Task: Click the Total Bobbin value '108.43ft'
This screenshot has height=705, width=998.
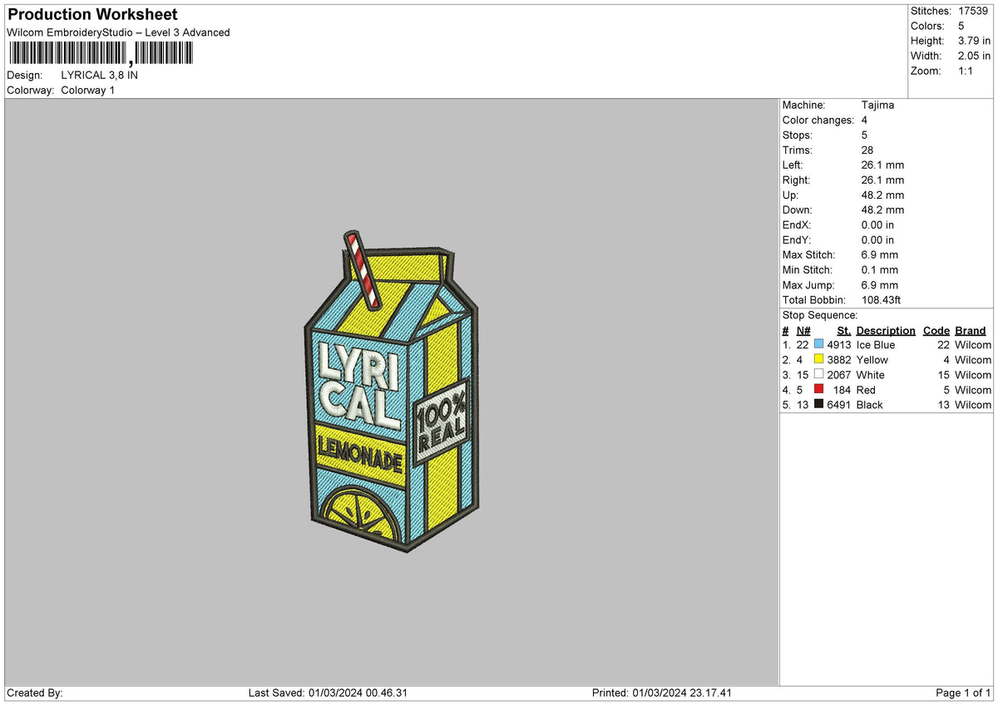Action: point(881,299)
